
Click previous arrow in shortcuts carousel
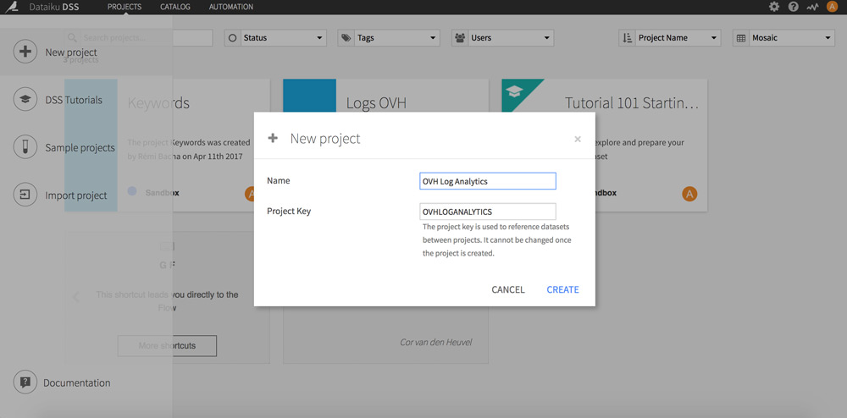(x=76, y=297)
